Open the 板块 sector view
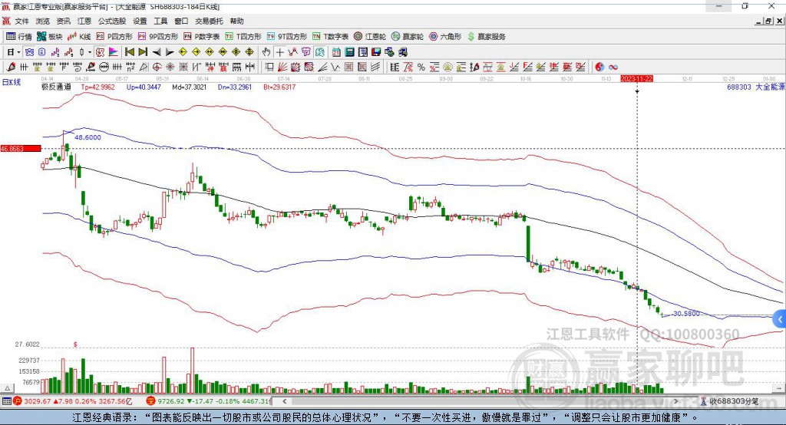786x425 pixels. [50, 37]
